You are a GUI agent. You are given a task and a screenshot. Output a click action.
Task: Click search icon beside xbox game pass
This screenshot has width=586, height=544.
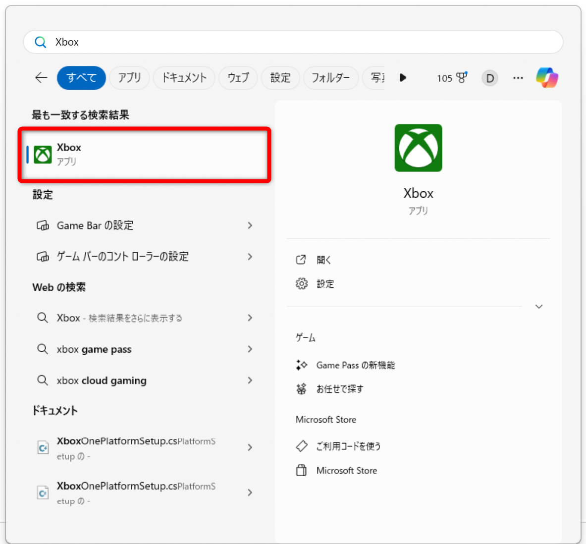pos(43,349)
